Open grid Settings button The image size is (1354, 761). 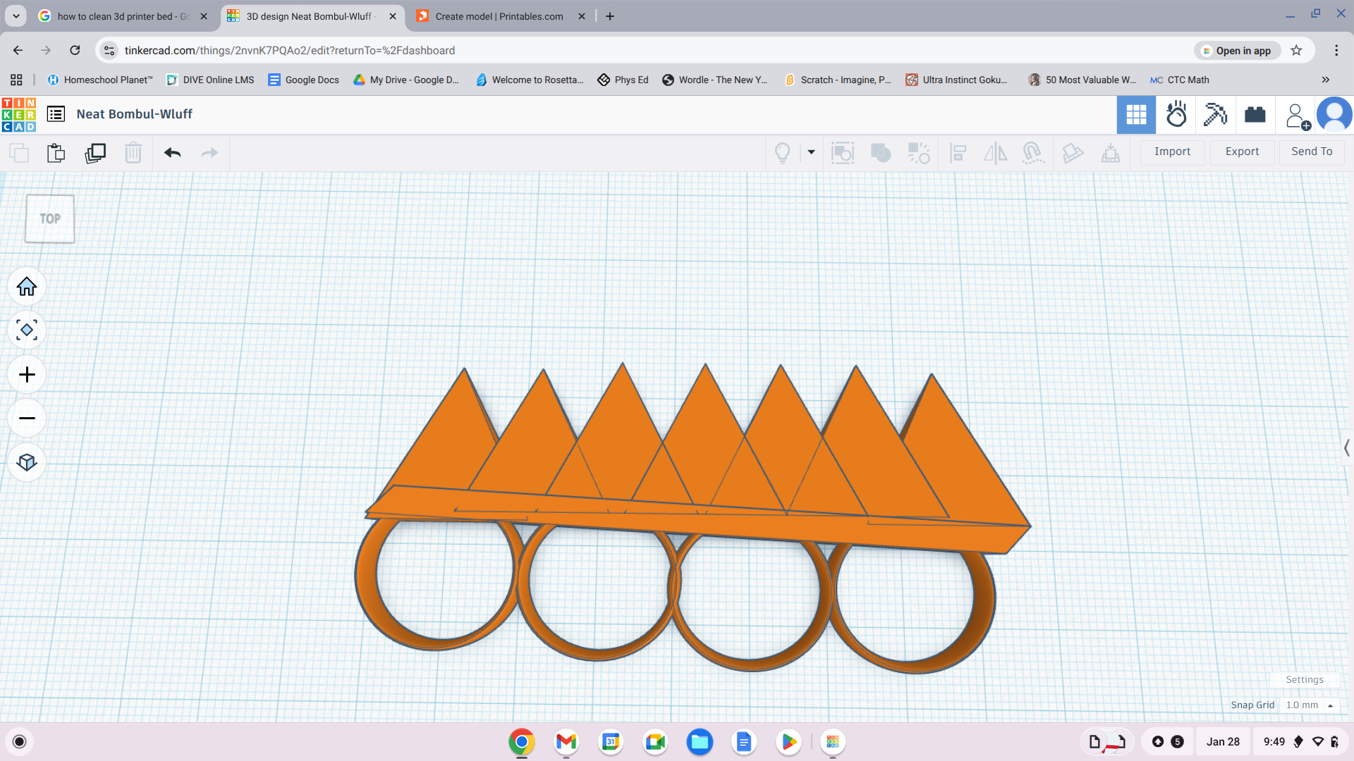pyautogui.click(x=1304, y=680)
